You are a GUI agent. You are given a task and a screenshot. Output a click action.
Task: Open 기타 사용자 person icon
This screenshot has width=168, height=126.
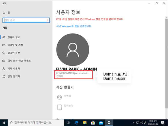pos(4,69)
